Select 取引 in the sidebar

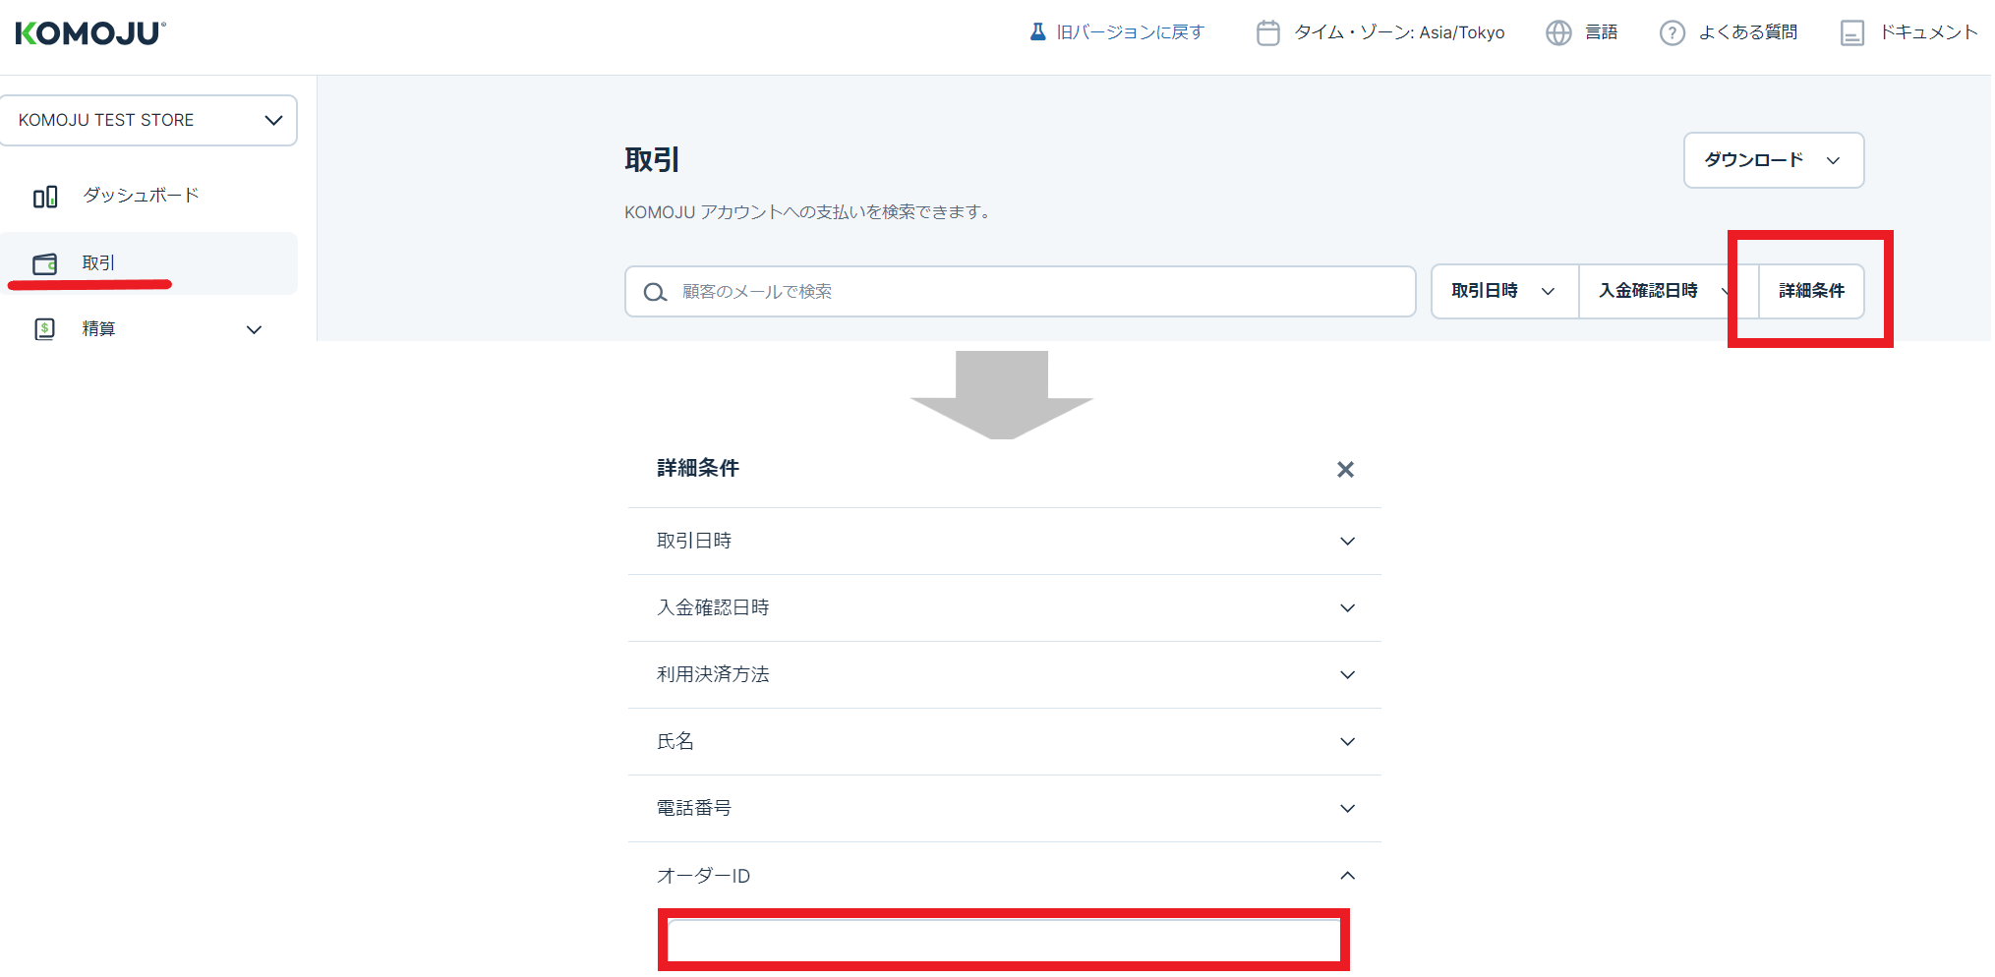pyautogui.click(x=98, y=263)
